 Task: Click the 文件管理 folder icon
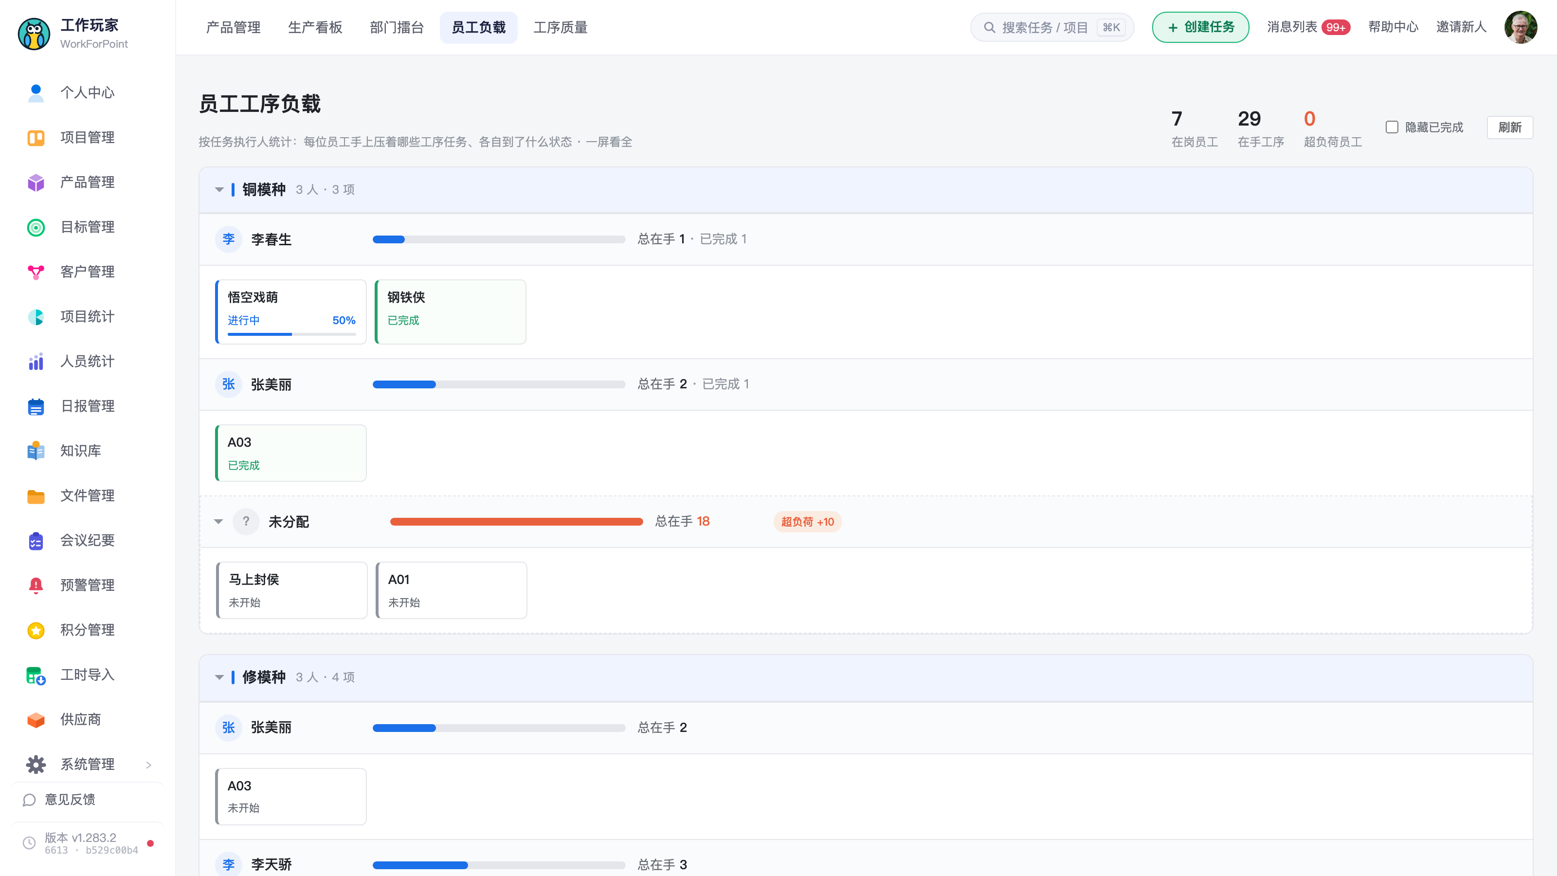[x=36, y=496]
